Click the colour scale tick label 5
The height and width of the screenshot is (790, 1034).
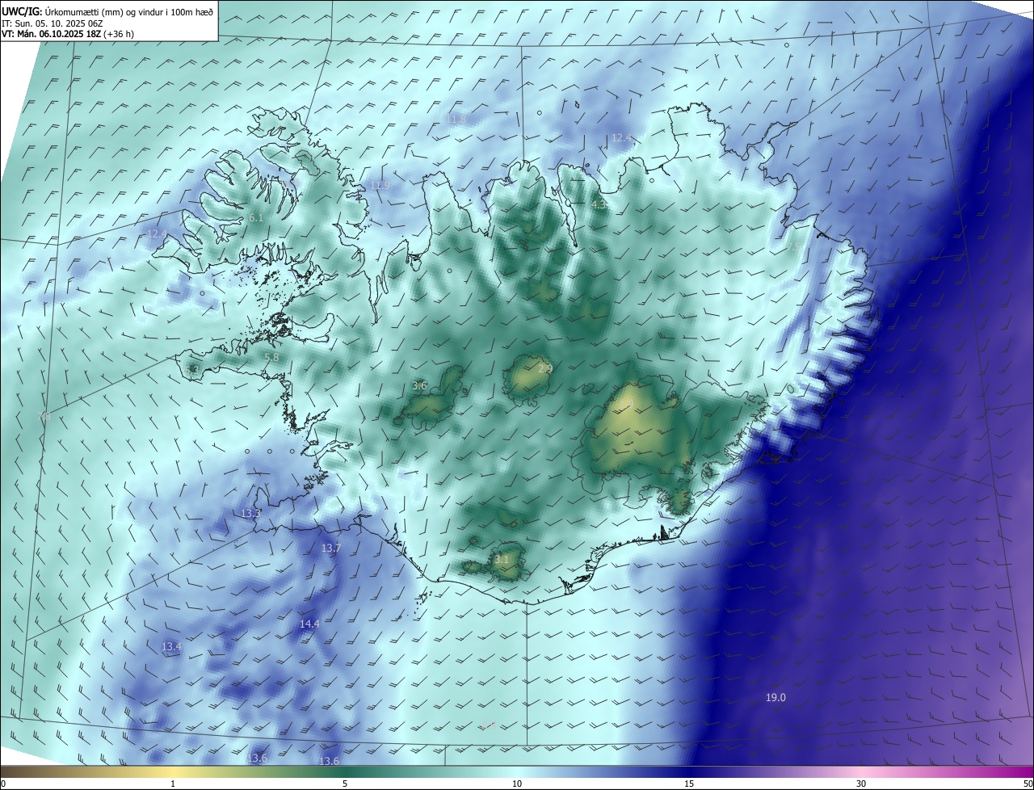pos(345,784)
